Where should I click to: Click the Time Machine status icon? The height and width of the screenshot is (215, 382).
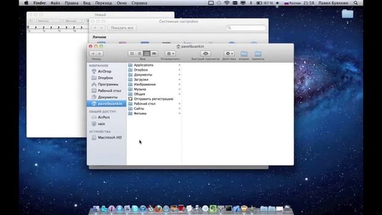click(x=219, y=3)
